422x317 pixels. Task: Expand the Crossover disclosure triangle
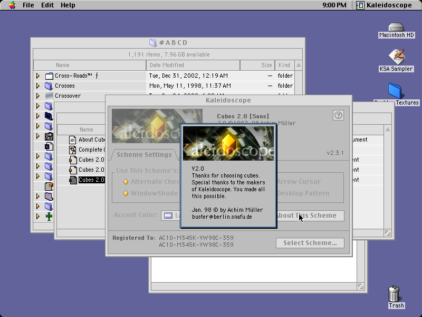click(x=38, y=96)
